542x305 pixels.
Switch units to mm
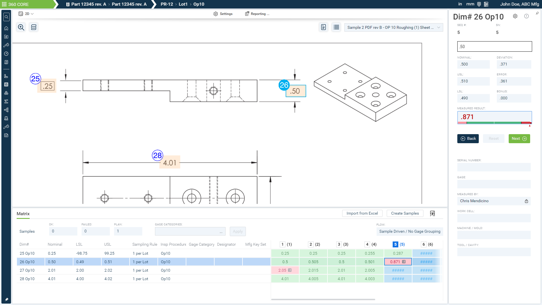pos(470,4)
